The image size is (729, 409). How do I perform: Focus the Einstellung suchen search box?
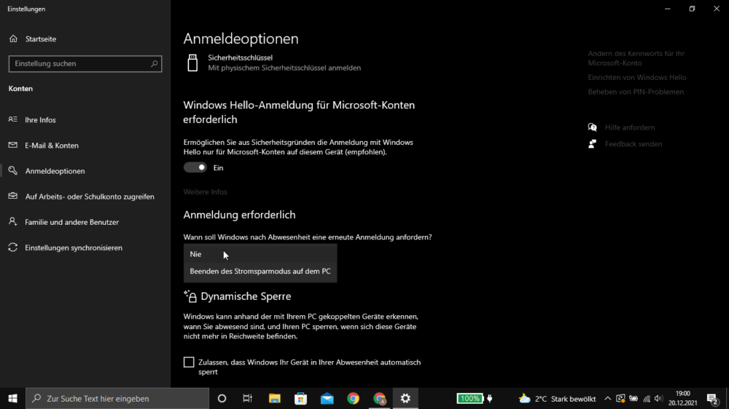pyautogui.click(x=85, y=63)
